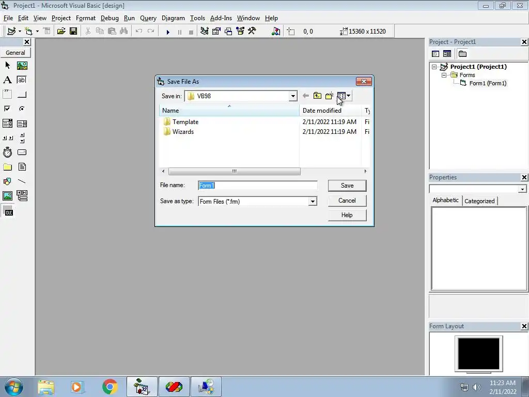Select the Line tool in the toolbox
This screenshot has height=397, width=529.
(x=22, y=181)
